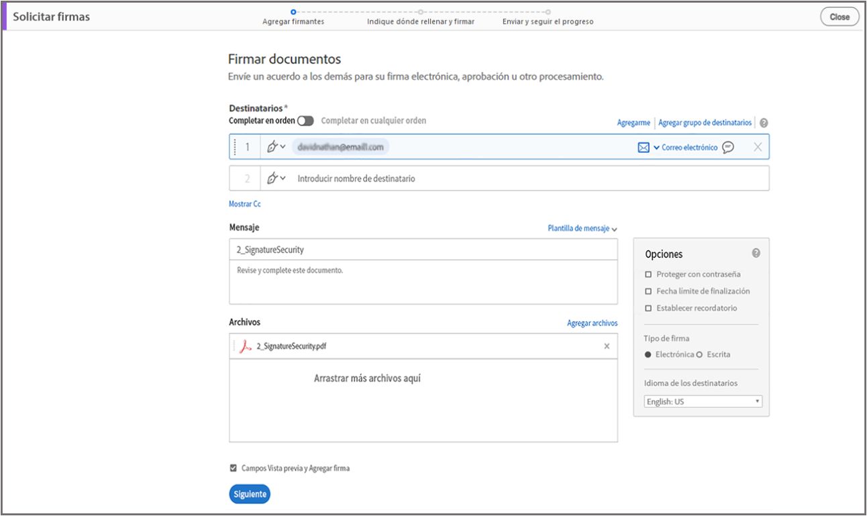Click the help icon beside recipient group link

pyautogui.click(x=764, y=123)
